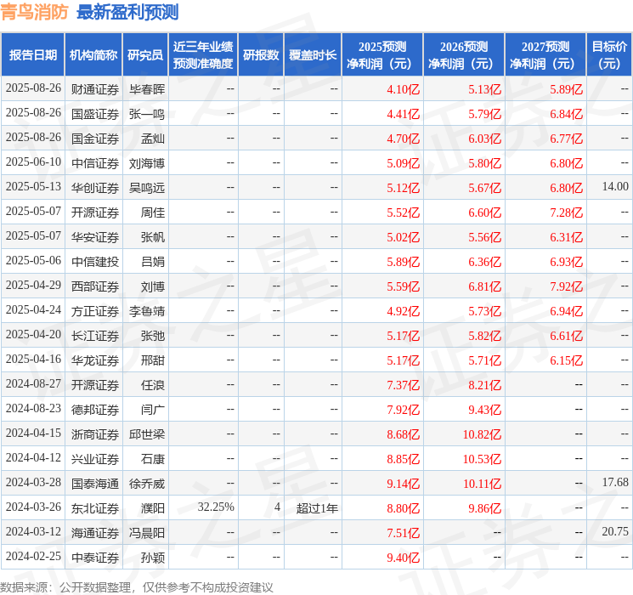Select the 国盛证券 institution cell
Viewport: 633px width, 595px height.
pos(95,114)
